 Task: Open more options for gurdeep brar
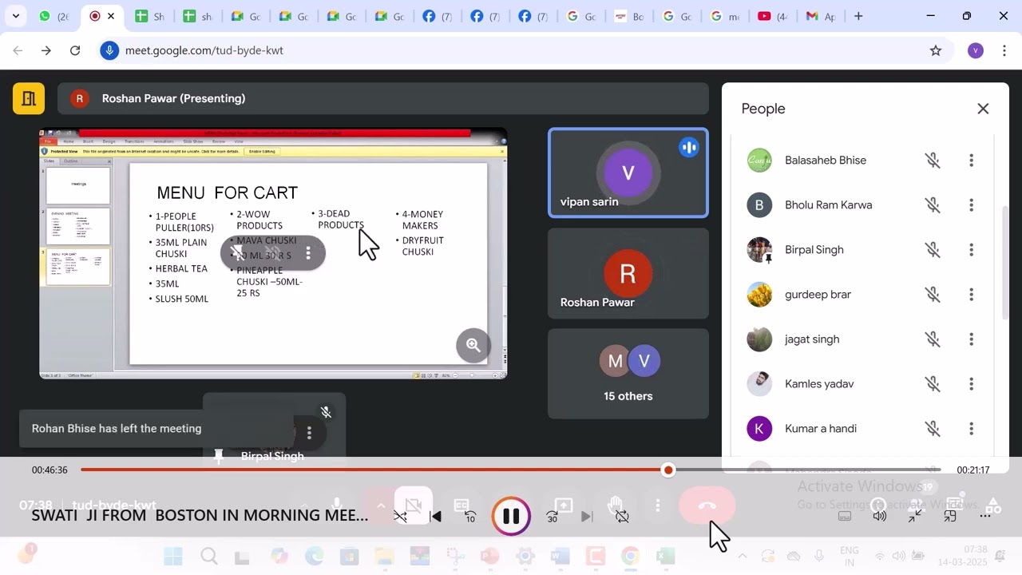click(971, 295)
